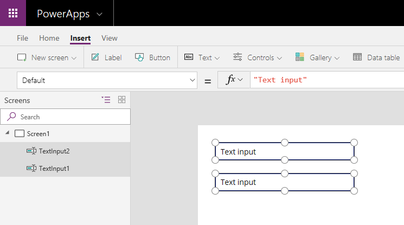Open the Controls dropdown menu
This screenshot has height=225, width=404.
click(258, 57)
